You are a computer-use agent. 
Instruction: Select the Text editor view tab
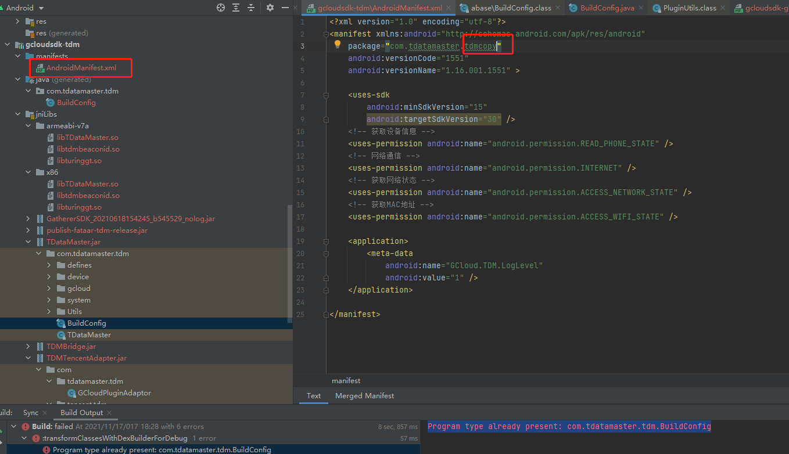click(314, 396)
